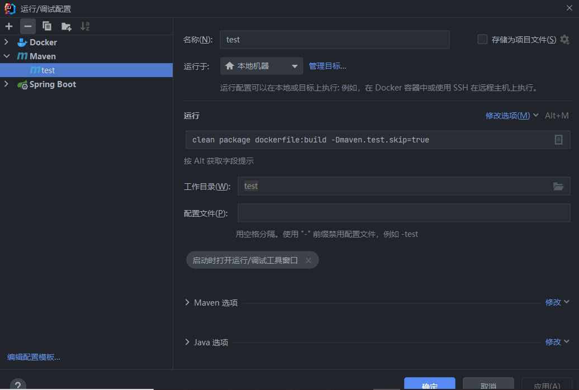Expand the Spring Boot configurations node
Image resolution: width=579 pixels, height=390 pixels.
tap(6, 84)
